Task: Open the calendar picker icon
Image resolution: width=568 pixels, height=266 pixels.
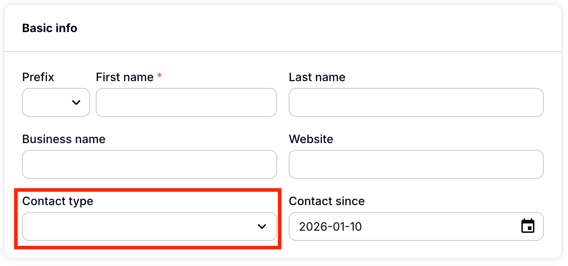Action: 528,226
